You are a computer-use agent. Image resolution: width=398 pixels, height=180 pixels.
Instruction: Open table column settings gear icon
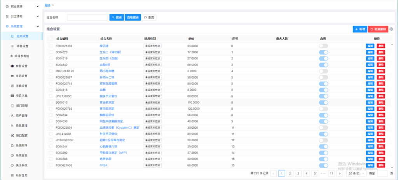click(x=391, y=29)
